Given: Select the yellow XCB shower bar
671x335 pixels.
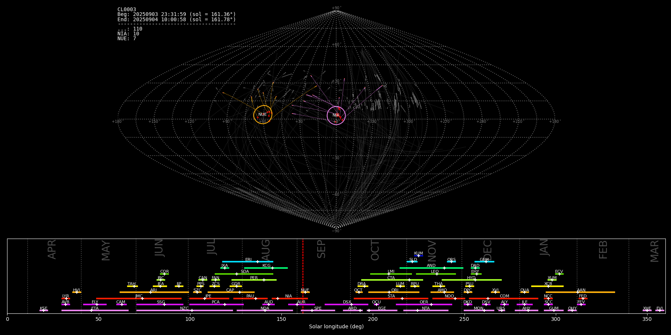Looking at the screenshot, I should coord(547,286).
